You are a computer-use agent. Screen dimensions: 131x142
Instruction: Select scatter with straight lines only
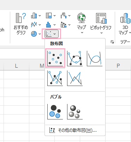[x=75, y=78]
